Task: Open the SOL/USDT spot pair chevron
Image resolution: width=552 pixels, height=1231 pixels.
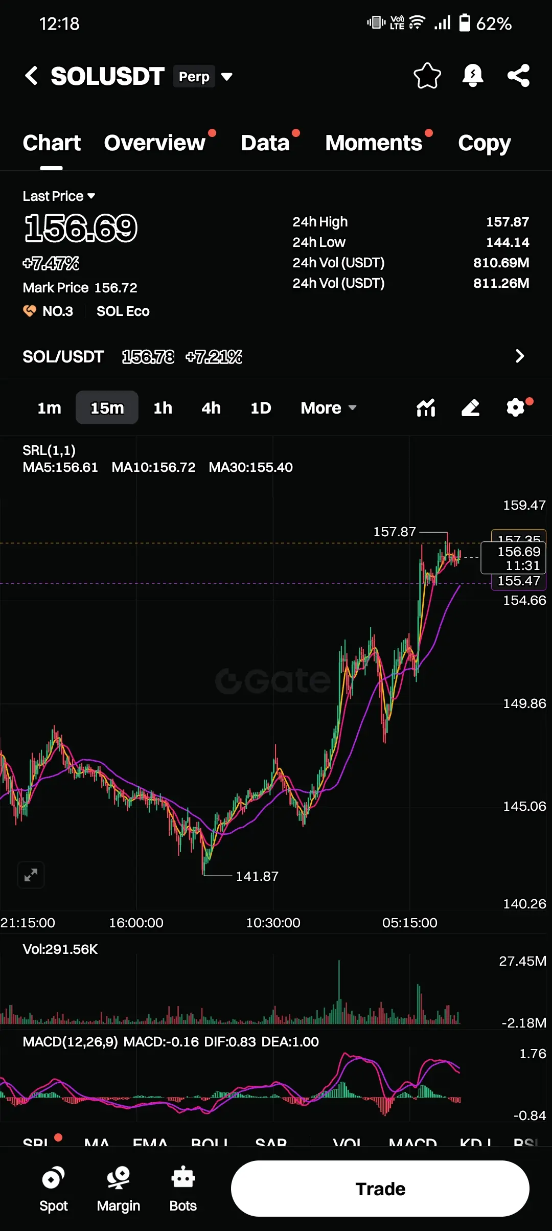Action: tap(520, 356)
